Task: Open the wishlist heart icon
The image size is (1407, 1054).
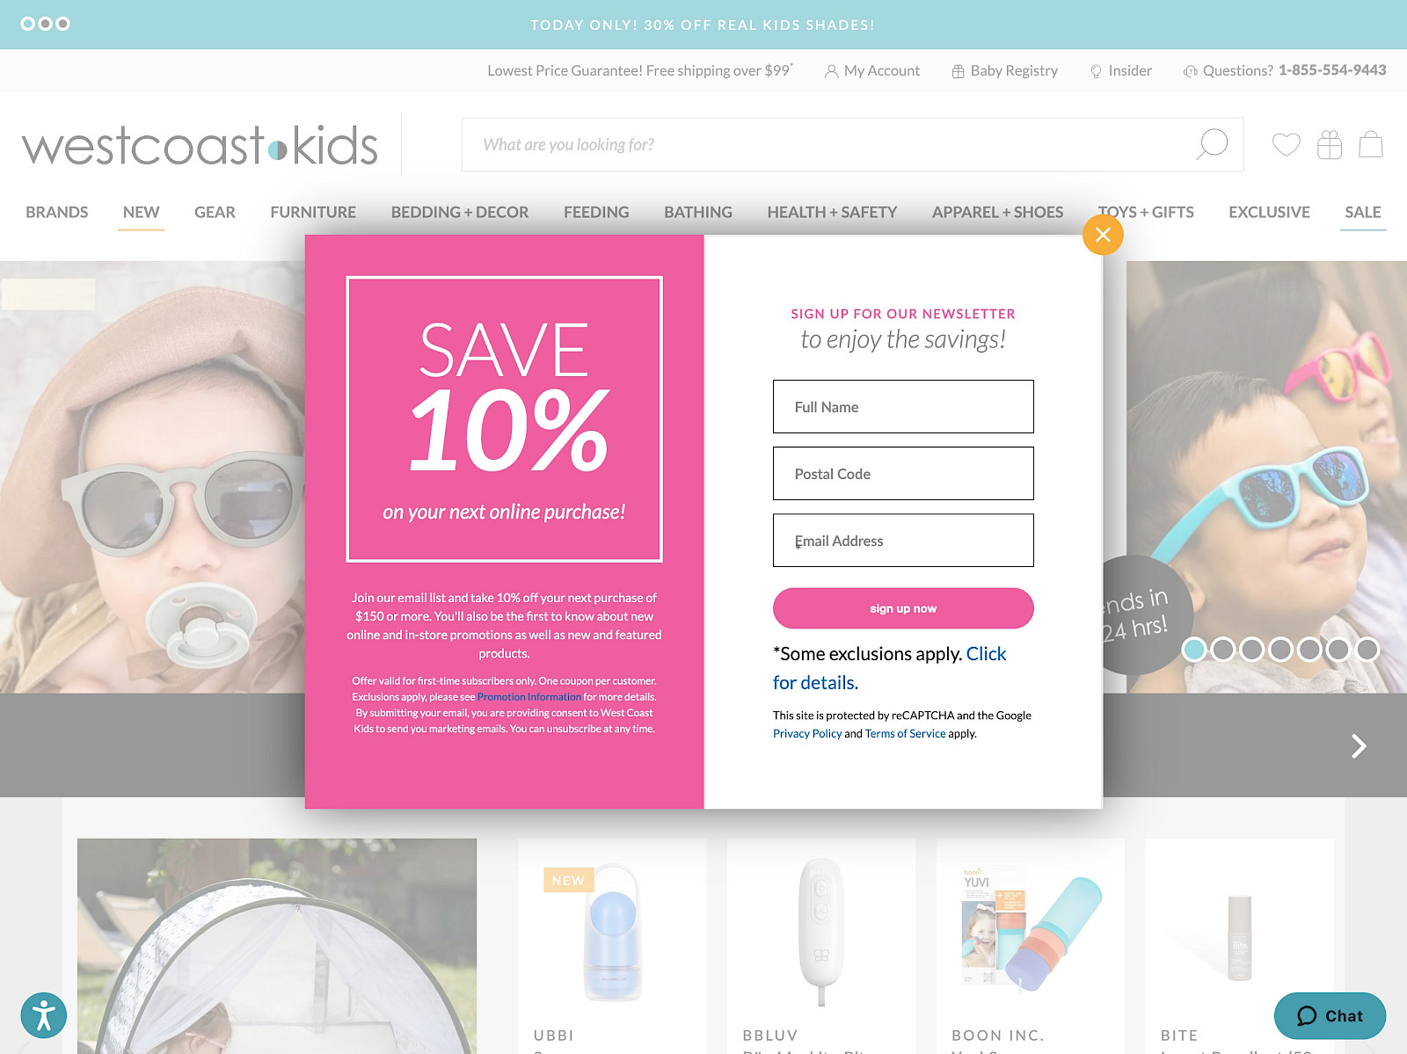Action: click(1286, 144)
